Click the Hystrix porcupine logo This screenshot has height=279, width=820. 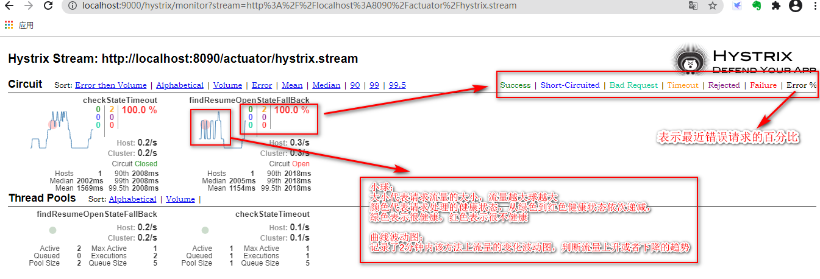coord(690,61)
